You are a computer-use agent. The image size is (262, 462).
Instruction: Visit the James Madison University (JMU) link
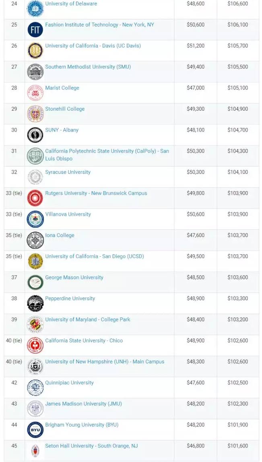[83, 404]
